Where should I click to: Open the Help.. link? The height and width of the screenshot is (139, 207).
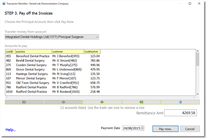point(10,130)
